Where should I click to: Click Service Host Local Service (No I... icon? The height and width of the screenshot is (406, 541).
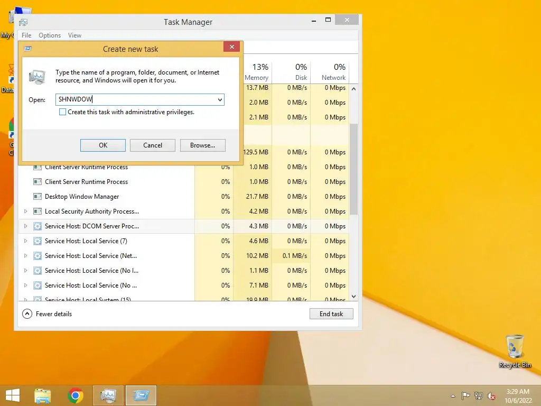click(x=38, y=271)
